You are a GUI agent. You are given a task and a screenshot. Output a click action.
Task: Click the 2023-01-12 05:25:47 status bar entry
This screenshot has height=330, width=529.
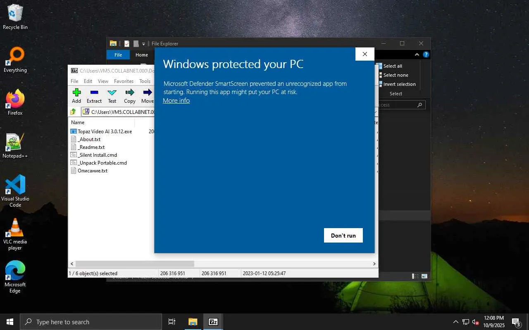264,273
